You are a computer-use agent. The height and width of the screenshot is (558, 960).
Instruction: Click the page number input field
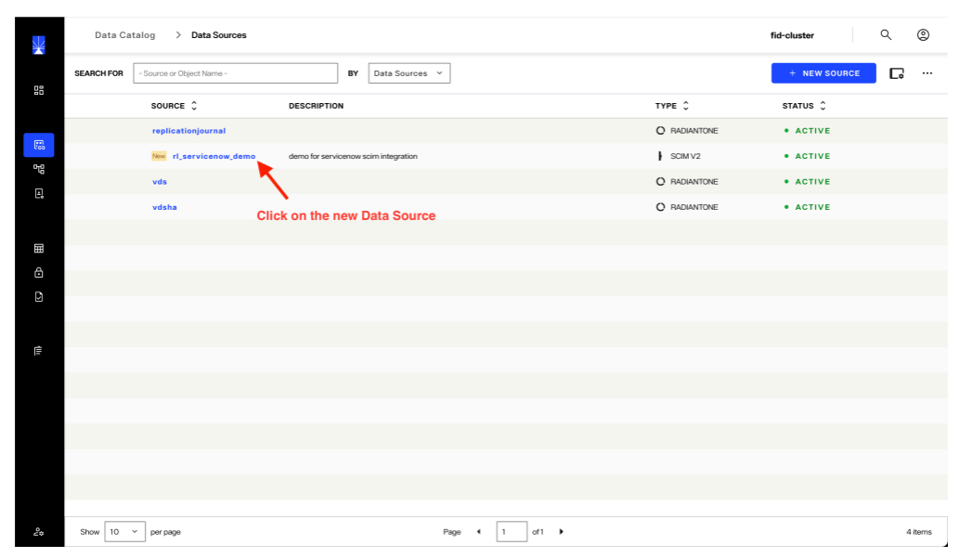(x=512, y=532)
